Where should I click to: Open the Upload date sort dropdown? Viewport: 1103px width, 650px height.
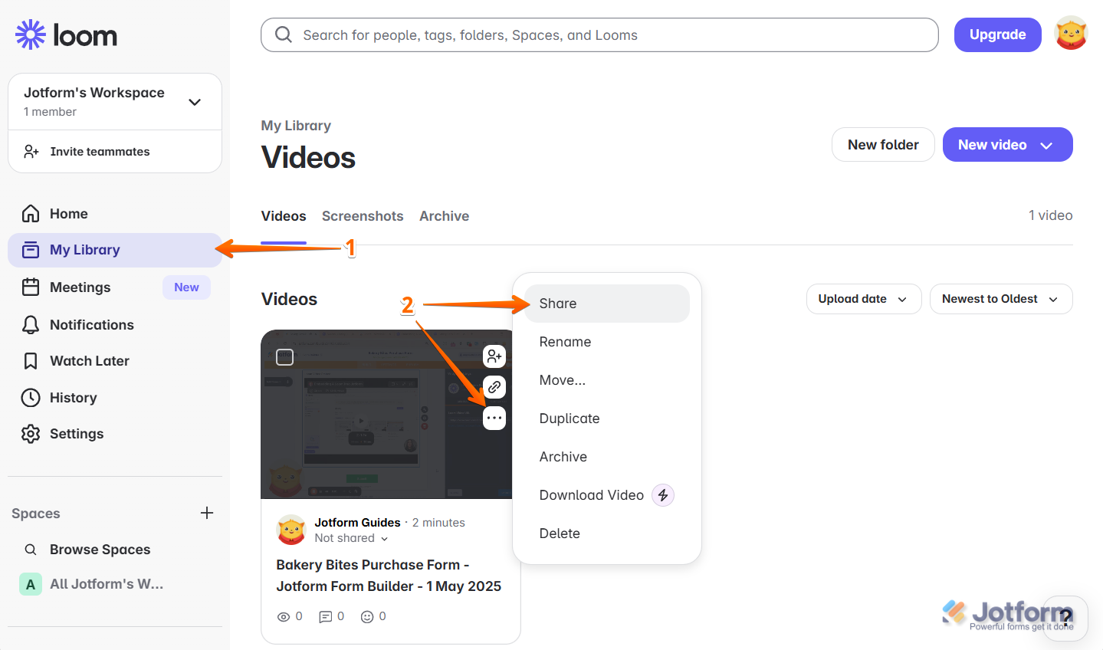coord(863,299)
